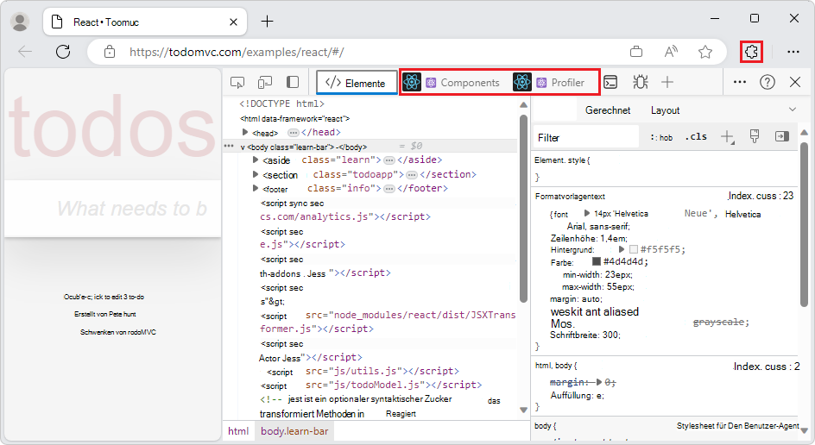Switch to the React Components tab
The width and height of the screenshot is (815, 445).
(452, 82)
